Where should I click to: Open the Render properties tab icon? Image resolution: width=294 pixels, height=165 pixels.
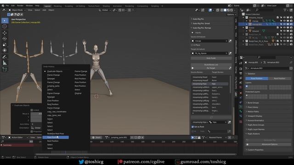(x=241, y=69)
